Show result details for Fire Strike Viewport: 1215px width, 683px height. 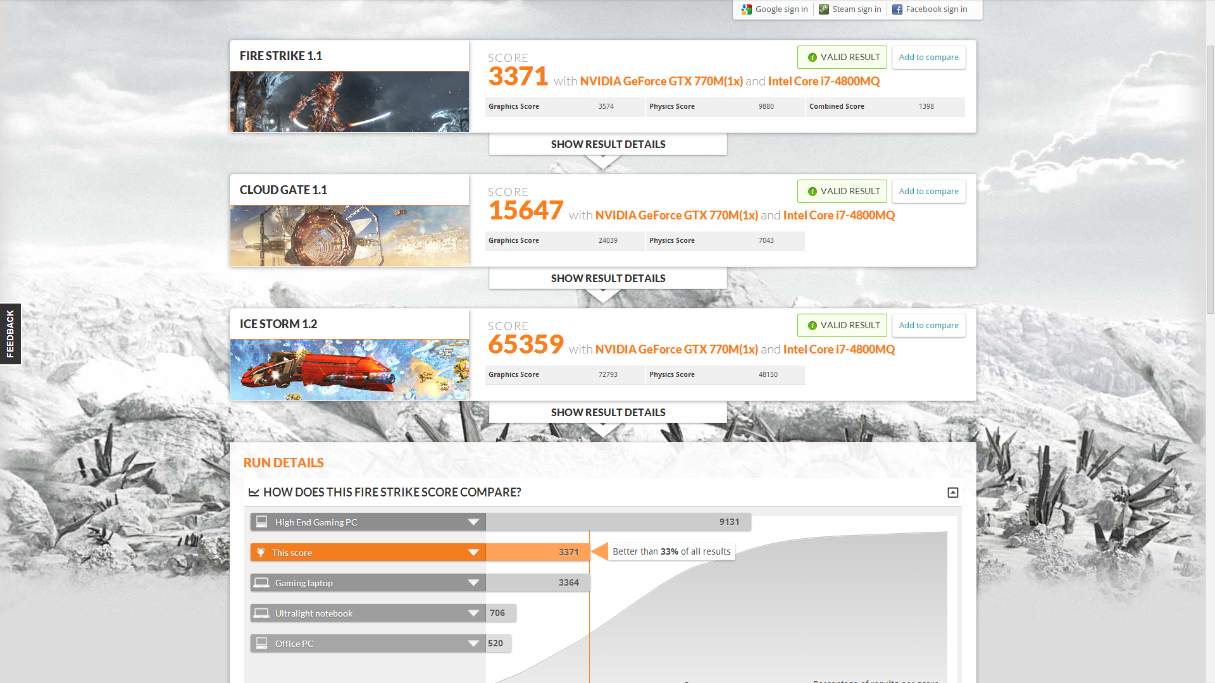coord(608,144)
